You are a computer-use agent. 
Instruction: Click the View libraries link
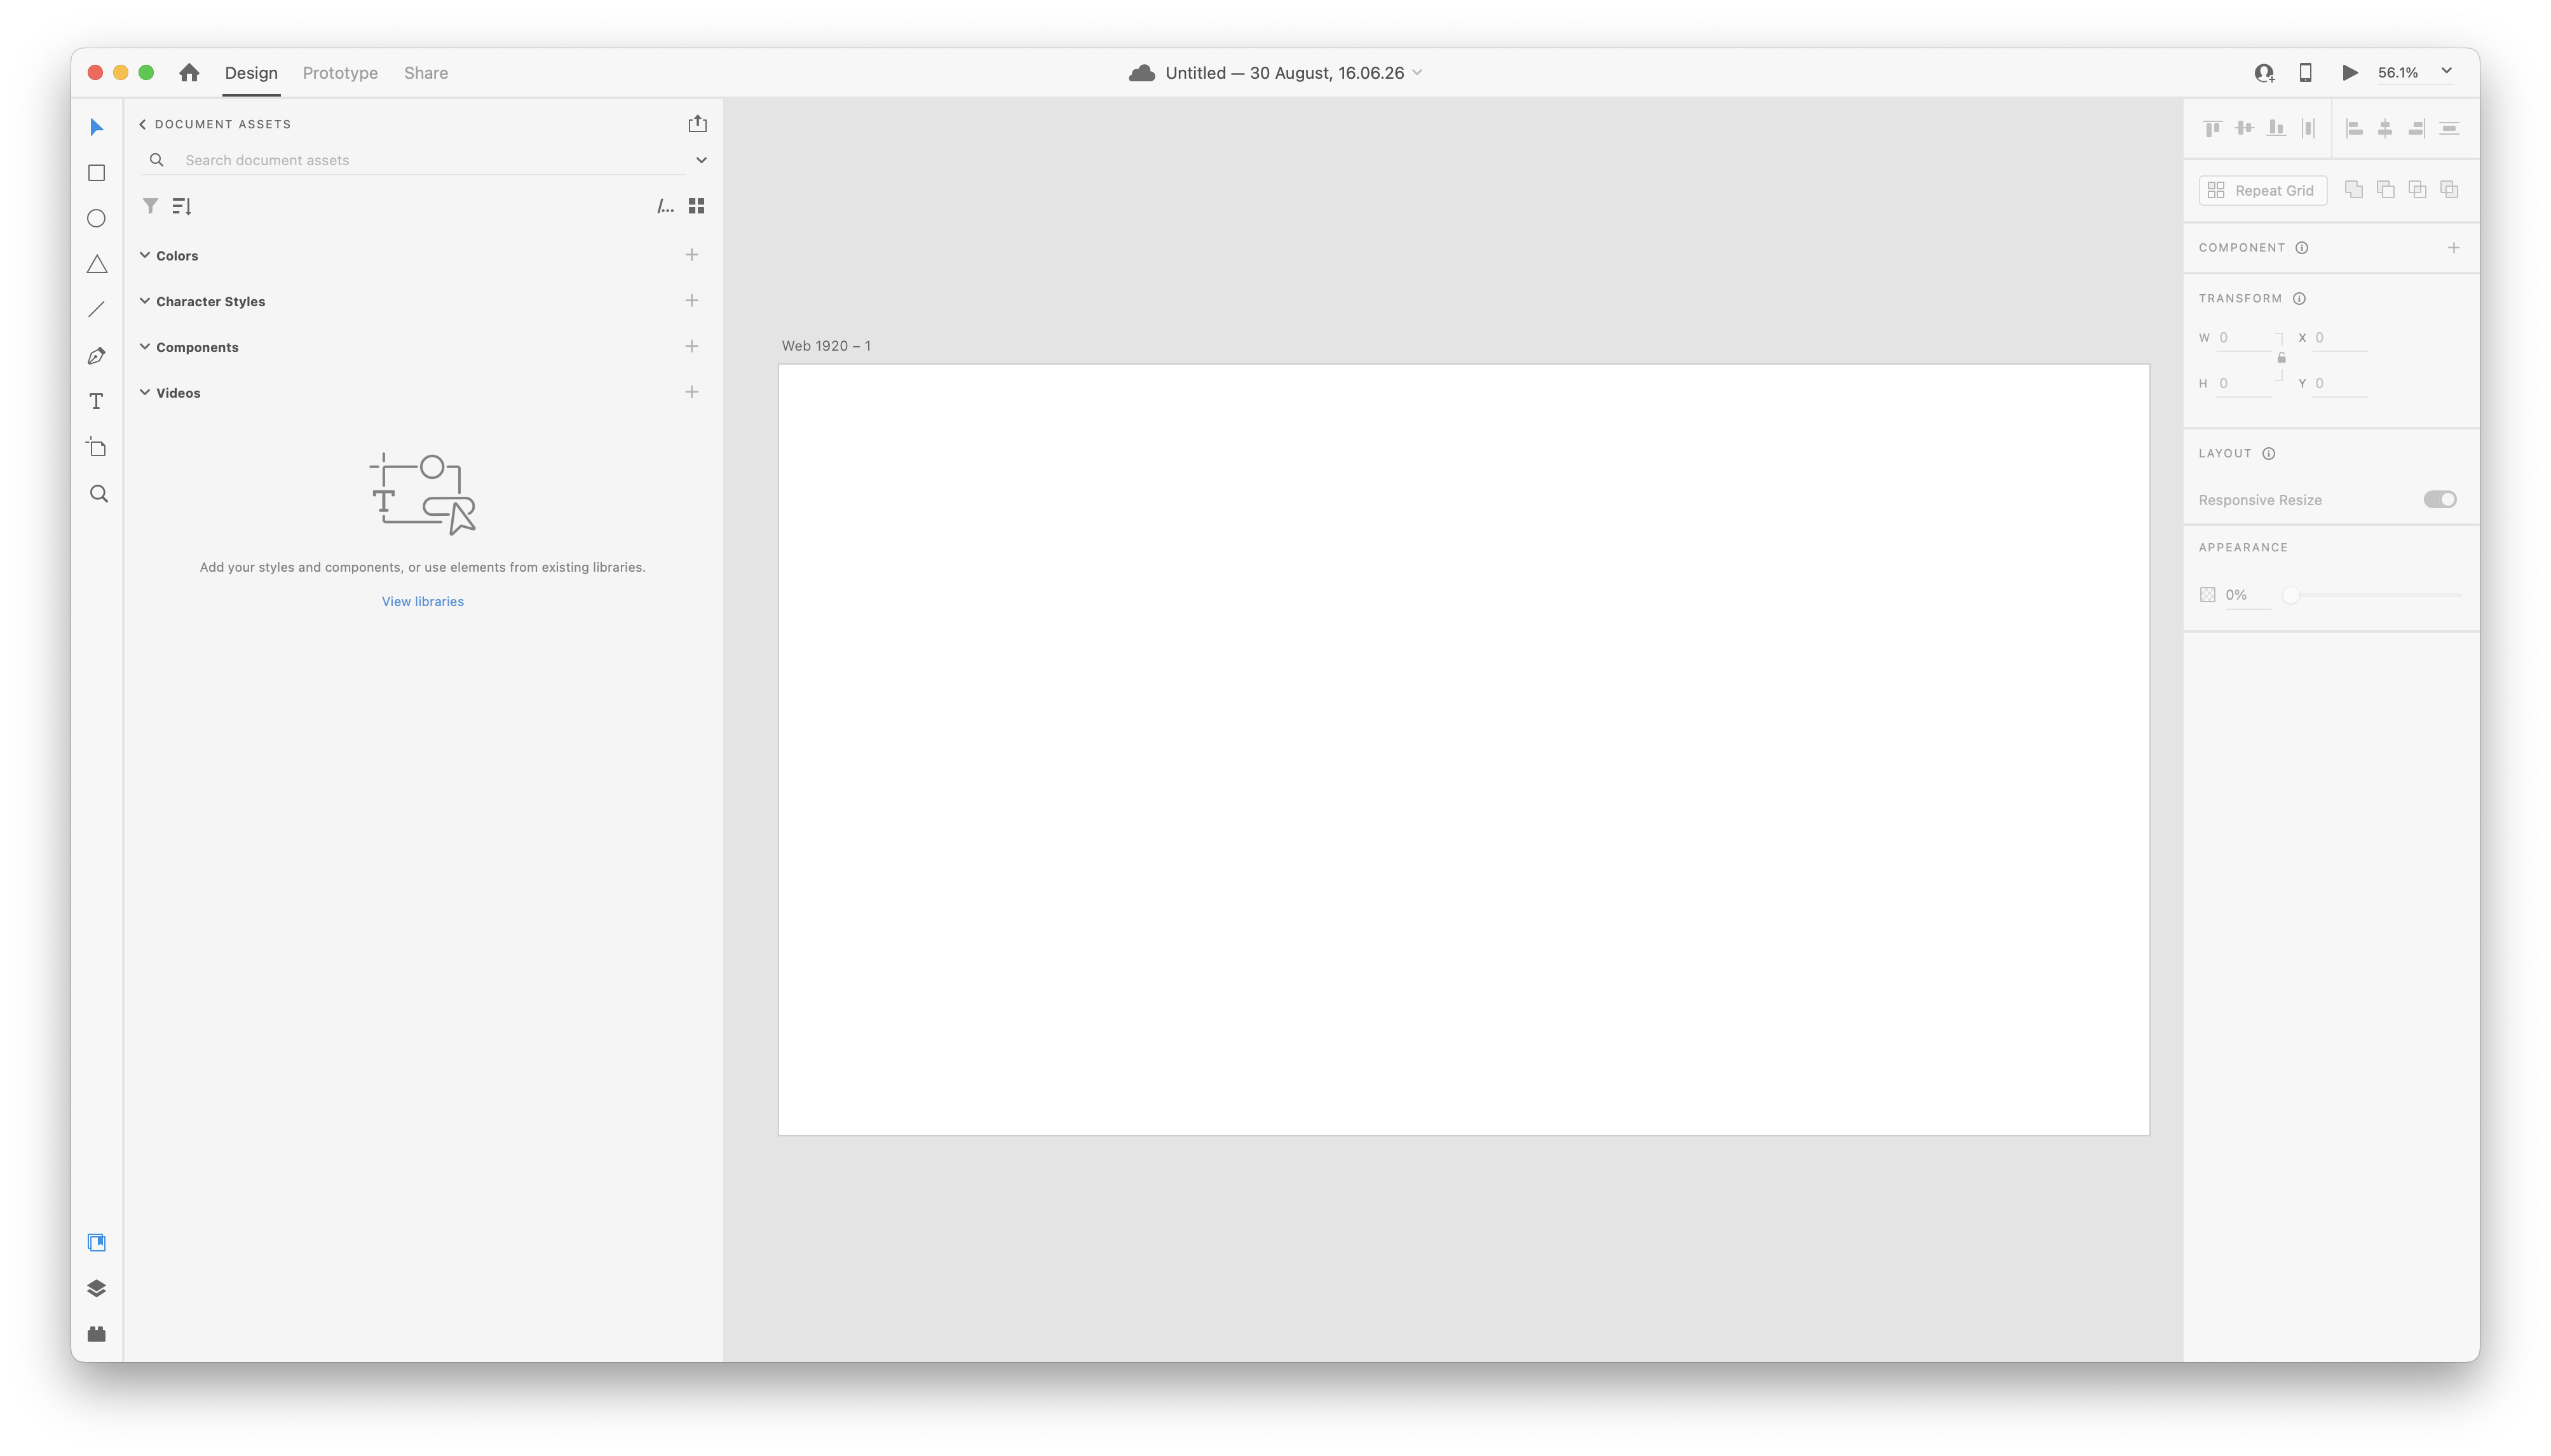(422, 601)
